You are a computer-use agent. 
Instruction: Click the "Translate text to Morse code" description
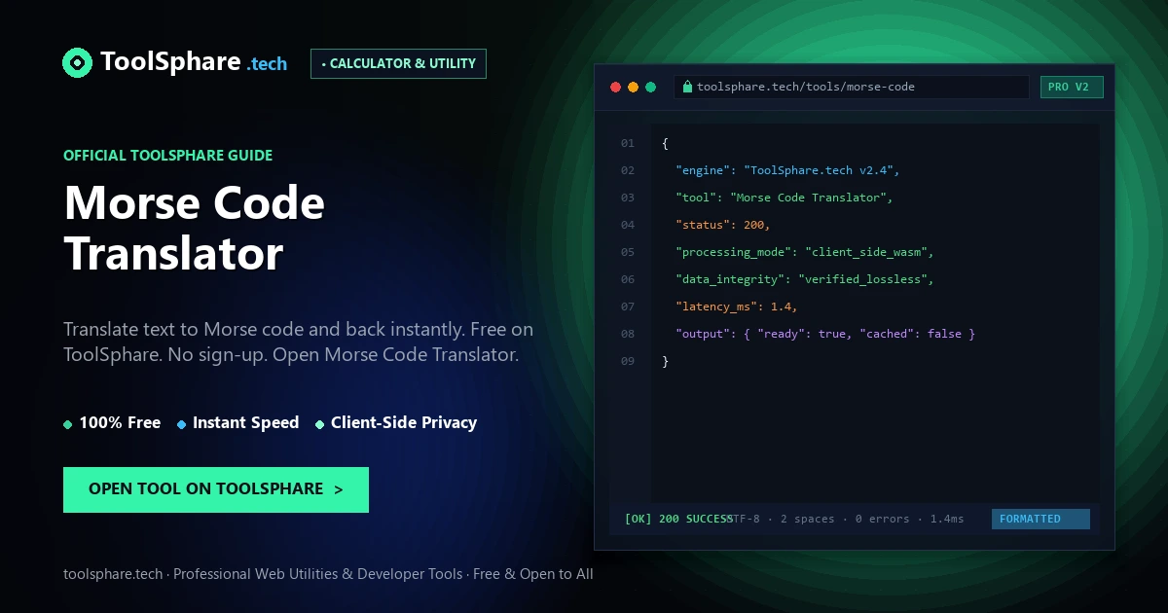pyautogui.click(x=298, y=342)
